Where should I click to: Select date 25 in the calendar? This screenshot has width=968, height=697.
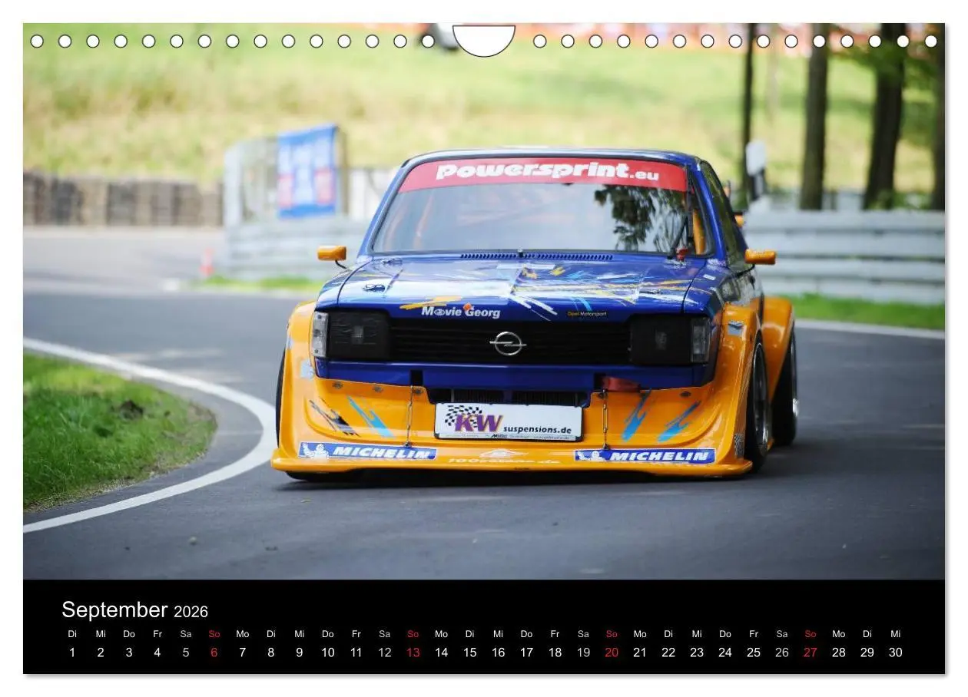click(754, 652)
